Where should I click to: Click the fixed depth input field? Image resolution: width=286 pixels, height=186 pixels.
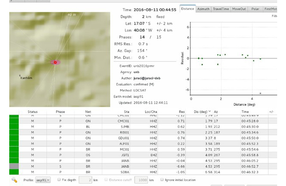tap(85, 180)
